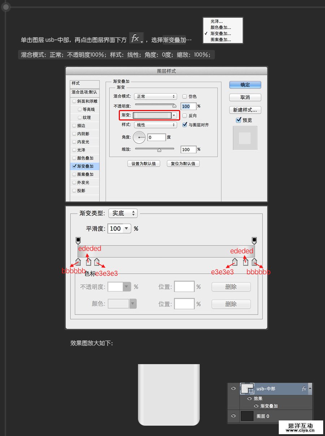Open the 样式 dropdown showing 线性

(x=155, y=125)
